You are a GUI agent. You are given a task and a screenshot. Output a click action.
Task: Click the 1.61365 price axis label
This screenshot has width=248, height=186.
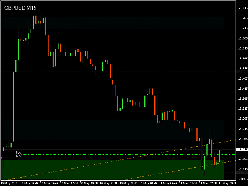(x=242, y=98)
